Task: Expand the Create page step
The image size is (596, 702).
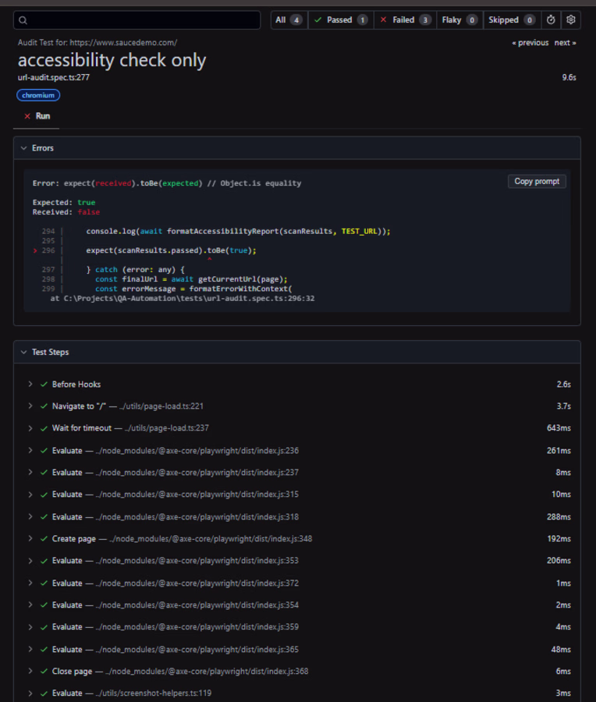Action: coord(30,538)
